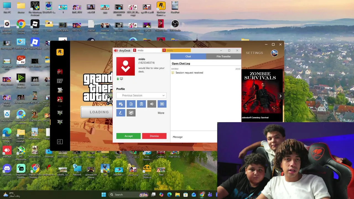Open Rockstar launcher profile avatar
This screenshot has width=354, height=199.
coord(274,53)
